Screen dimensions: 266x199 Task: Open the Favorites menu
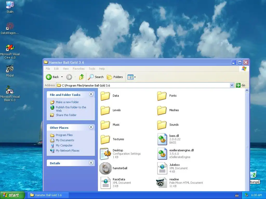coord(78,69)
